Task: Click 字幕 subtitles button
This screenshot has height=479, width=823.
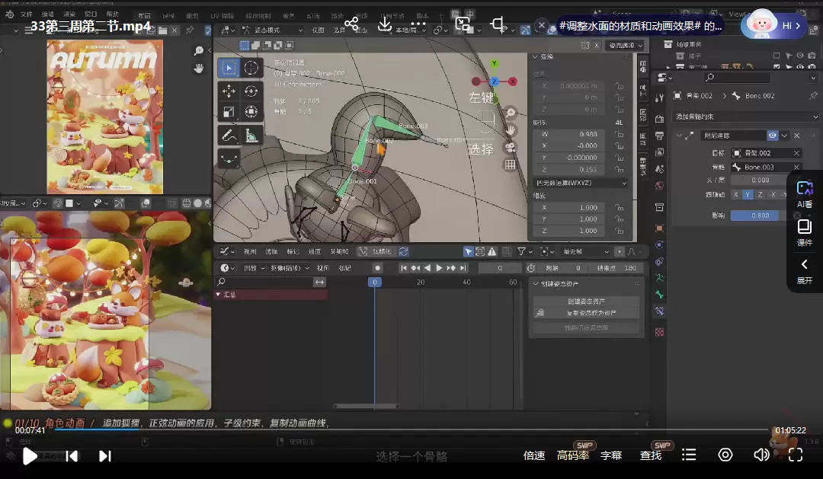Action: (x=611, y=455)
